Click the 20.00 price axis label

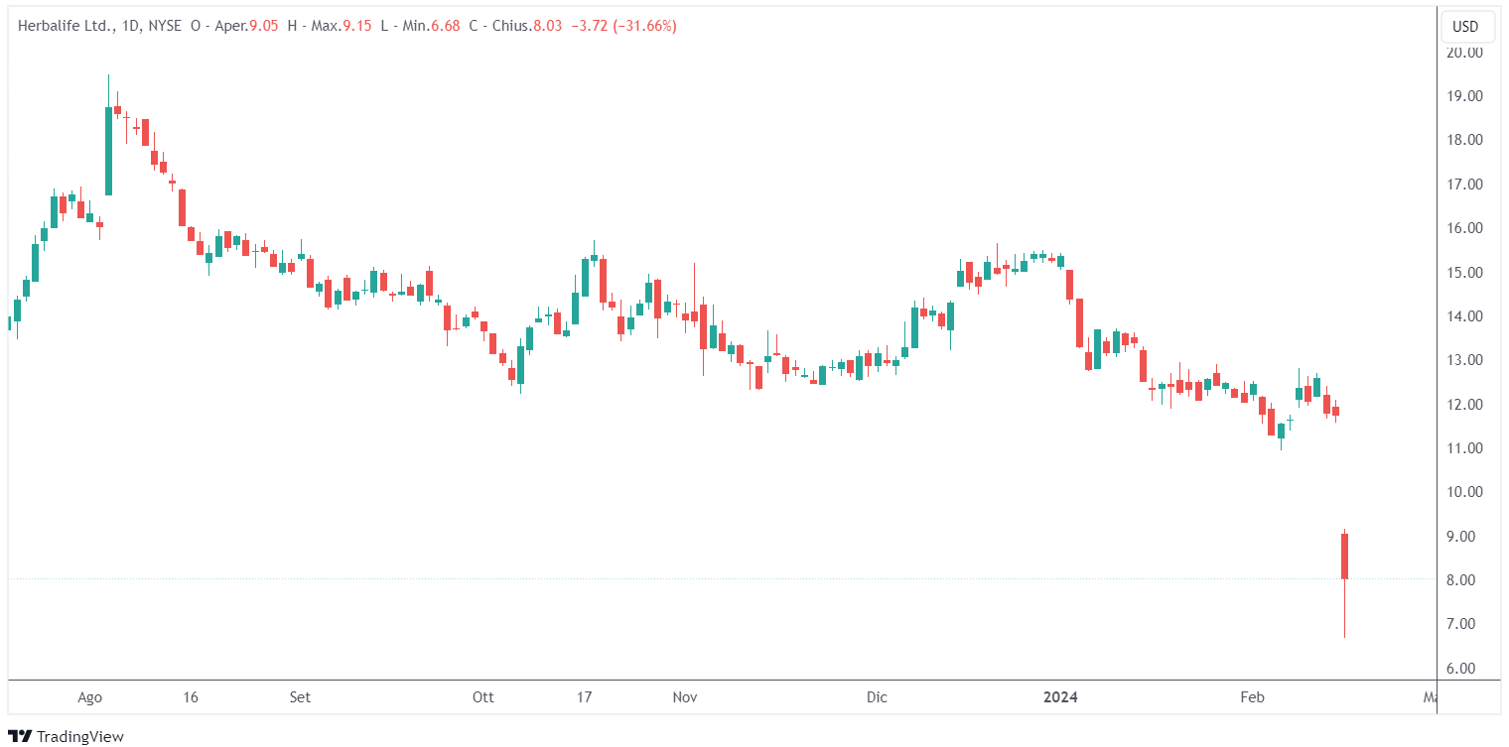(x=1465, y=52)
